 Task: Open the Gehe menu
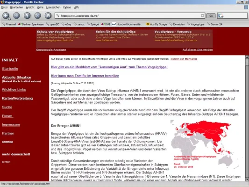click(40, 7)
